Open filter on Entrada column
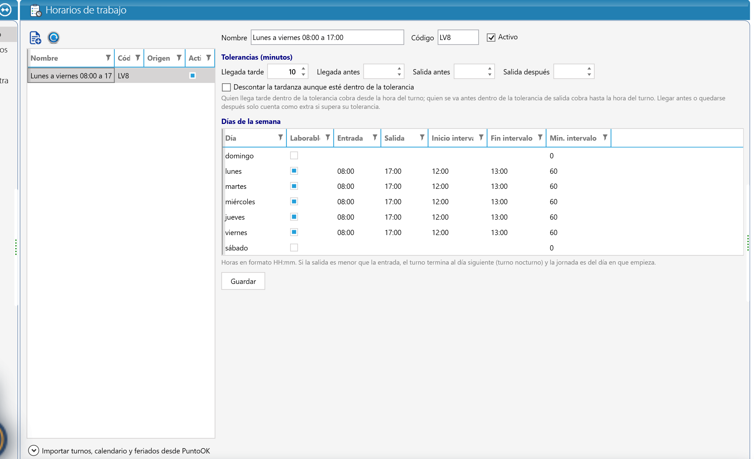Screen dimensions: 754x459 pyautogui.click(x=375, y=137)
